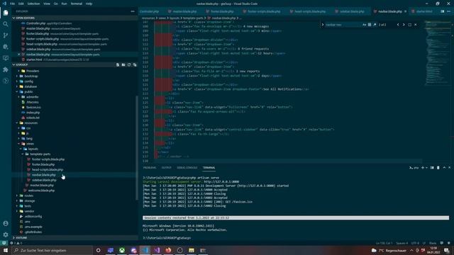Image resolution: width=454 pixels, height=255 pixels.
Task: Click errors and warnings status bar item
Action: [x=16, y=243]
